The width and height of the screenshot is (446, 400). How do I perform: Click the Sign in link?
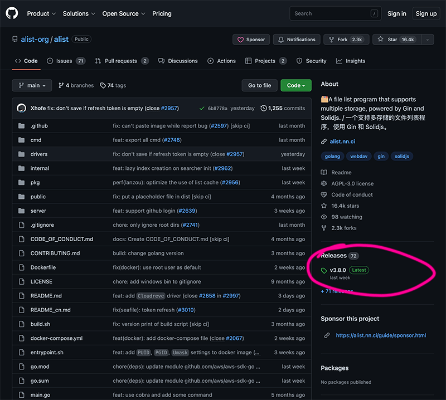tap(396, 13)
